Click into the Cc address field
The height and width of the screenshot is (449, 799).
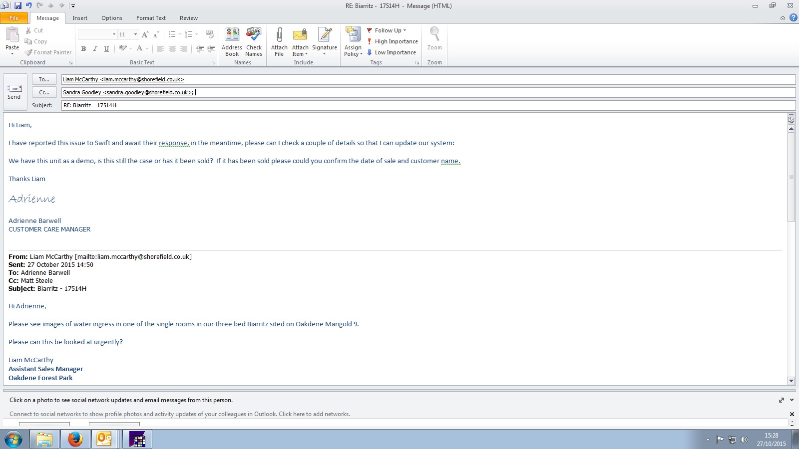[428, 92]
